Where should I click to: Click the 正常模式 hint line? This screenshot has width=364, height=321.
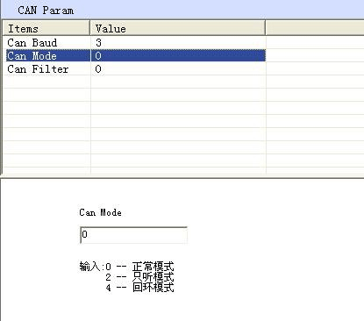point(126,267)
